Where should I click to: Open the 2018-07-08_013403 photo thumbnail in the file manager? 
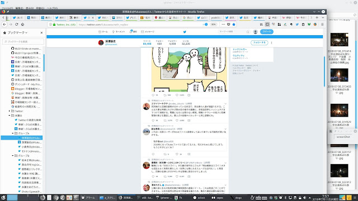click(x=340, y=75)
